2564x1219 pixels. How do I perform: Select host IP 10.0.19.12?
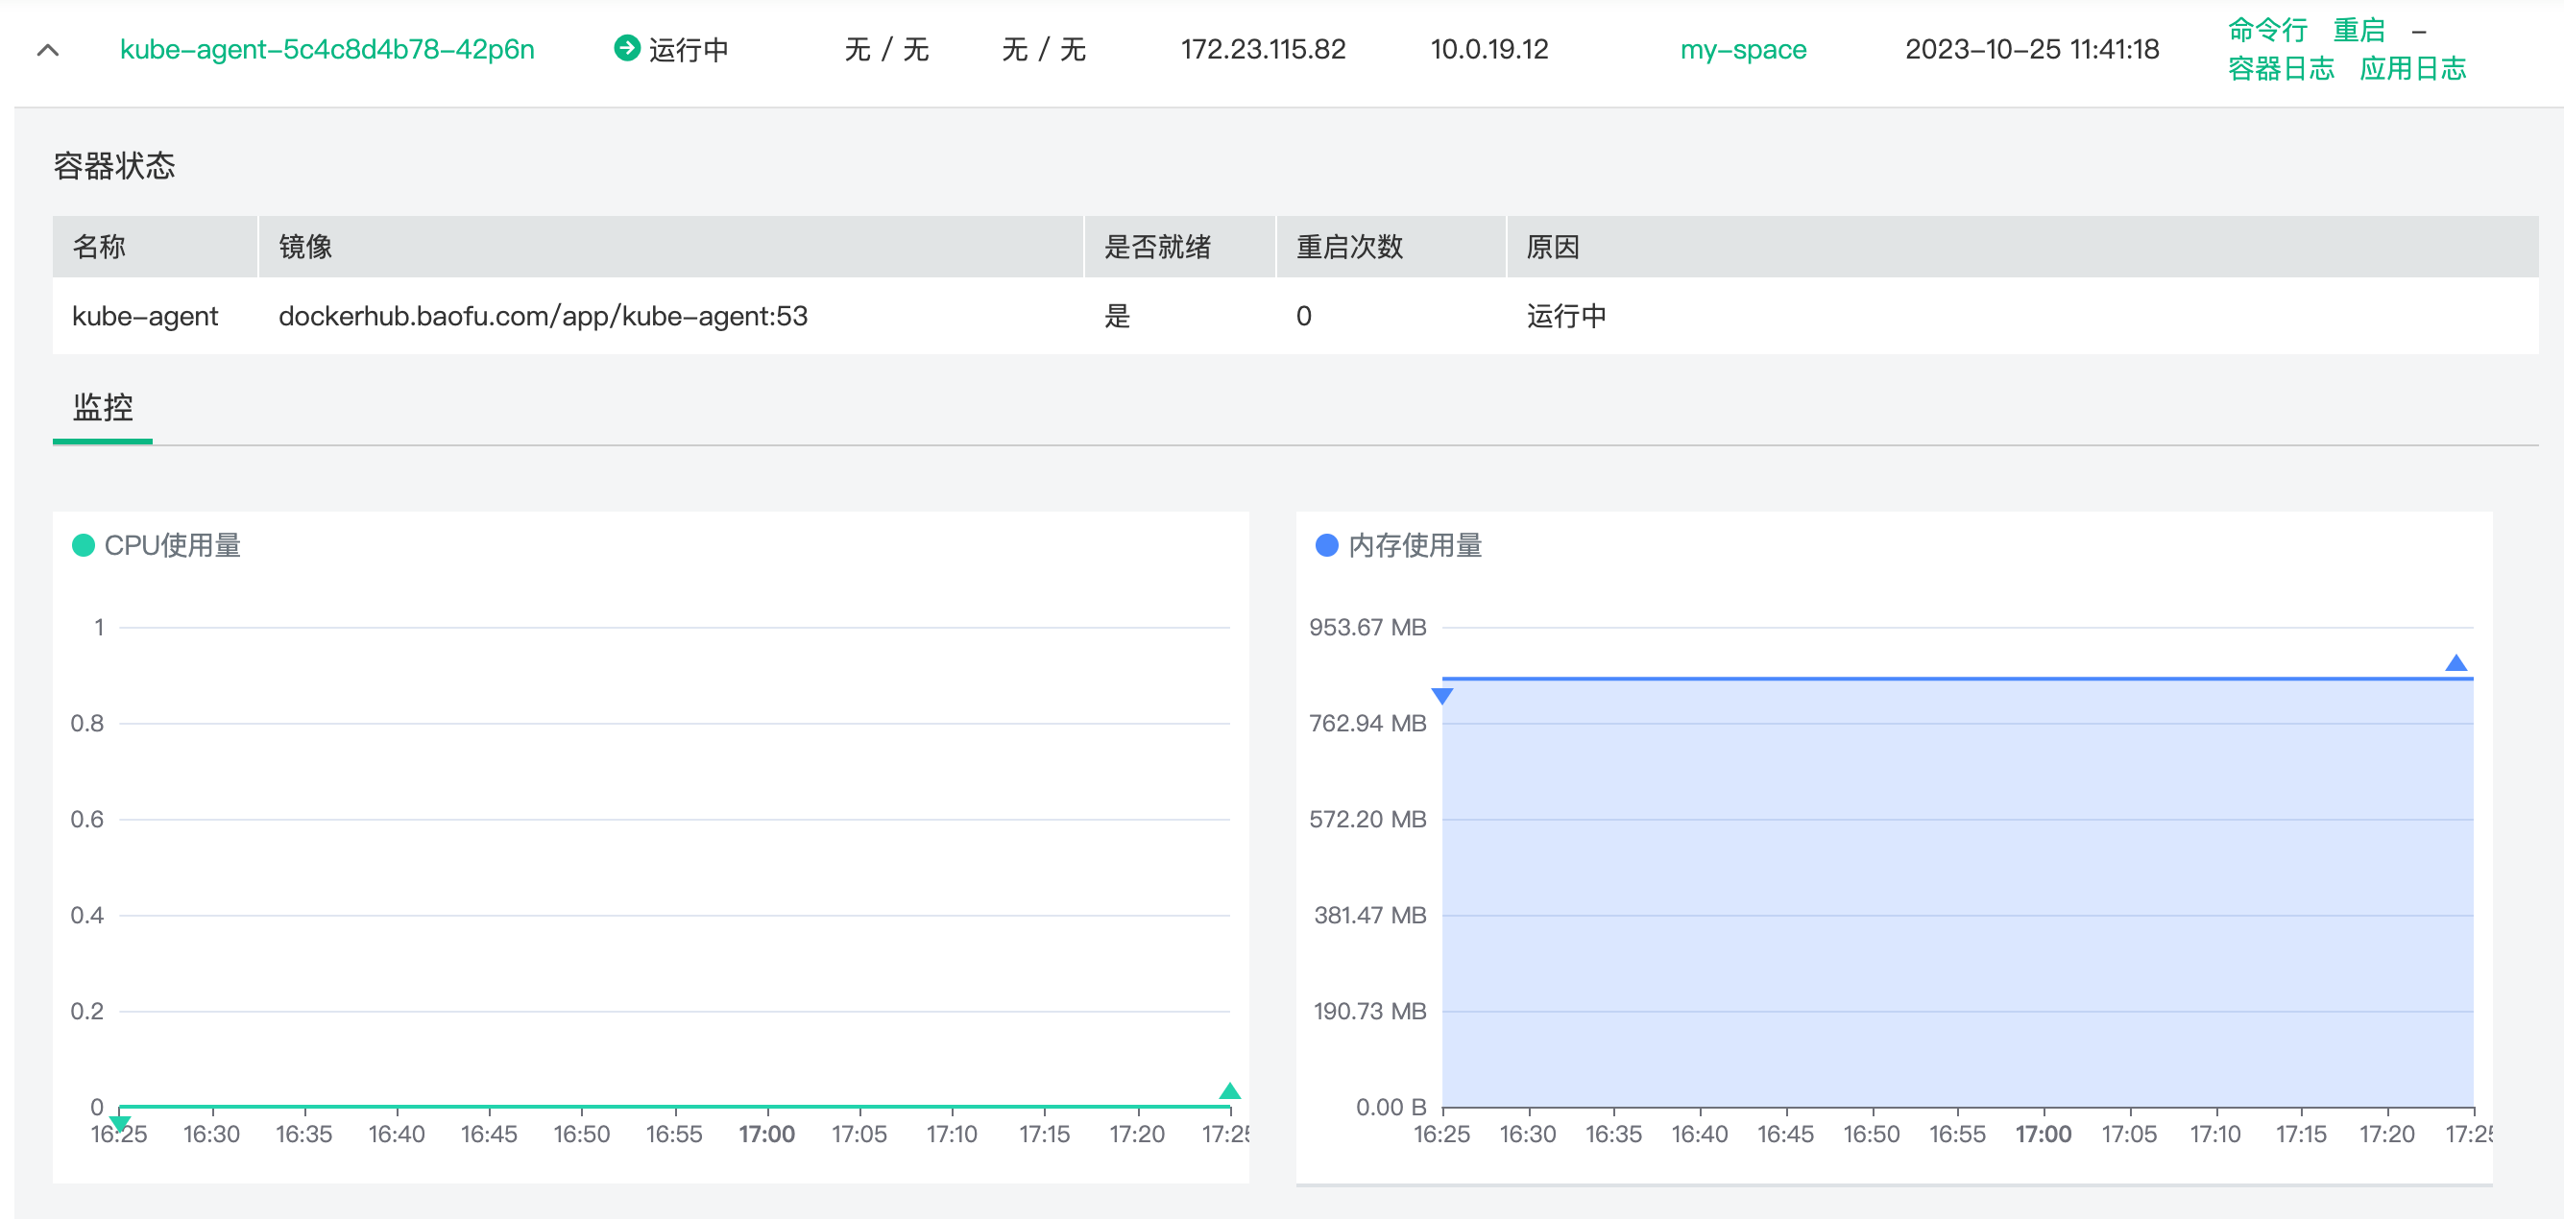[1489, 50]
